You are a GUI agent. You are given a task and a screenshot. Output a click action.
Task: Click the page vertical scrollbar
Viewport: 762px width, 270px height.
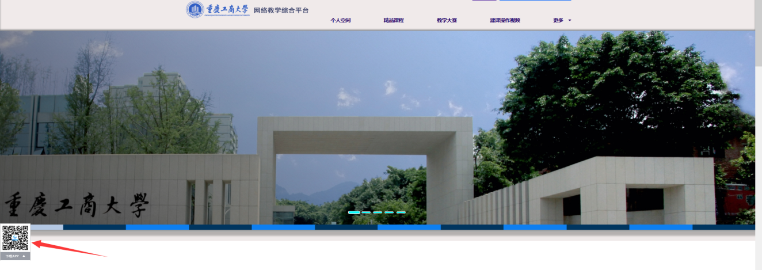[758, 135]
